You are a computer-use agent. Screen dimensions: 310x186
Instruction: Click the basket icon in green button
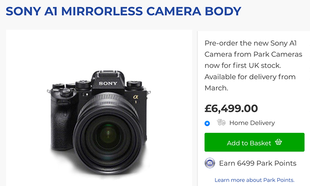coord(279,142)
